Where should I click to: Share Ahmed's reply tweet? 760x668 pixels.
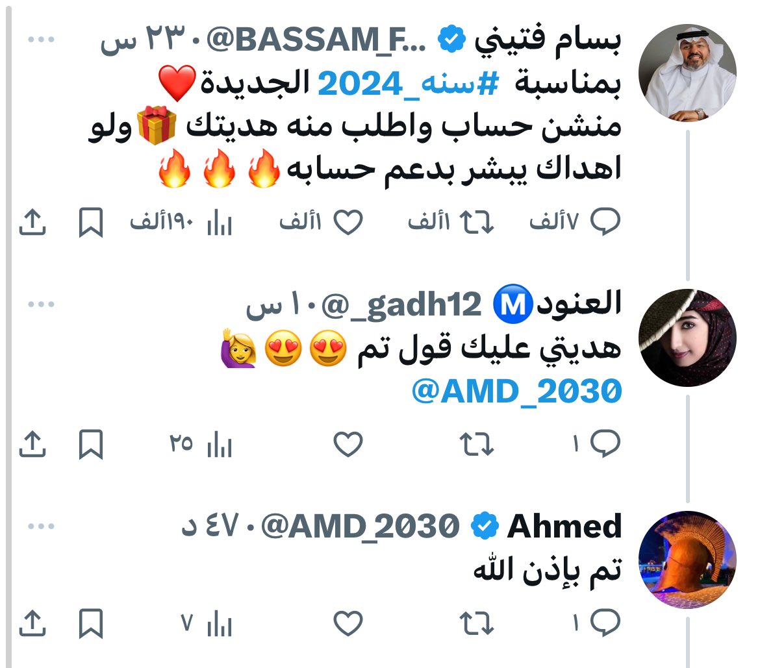pyautogui.click(x=32, y=623)
